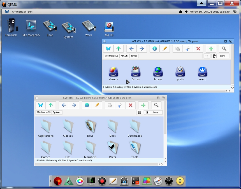241x189 pixels.
Task: Click the vertical scrollbar in System window
Action: [x=165, y=118]
